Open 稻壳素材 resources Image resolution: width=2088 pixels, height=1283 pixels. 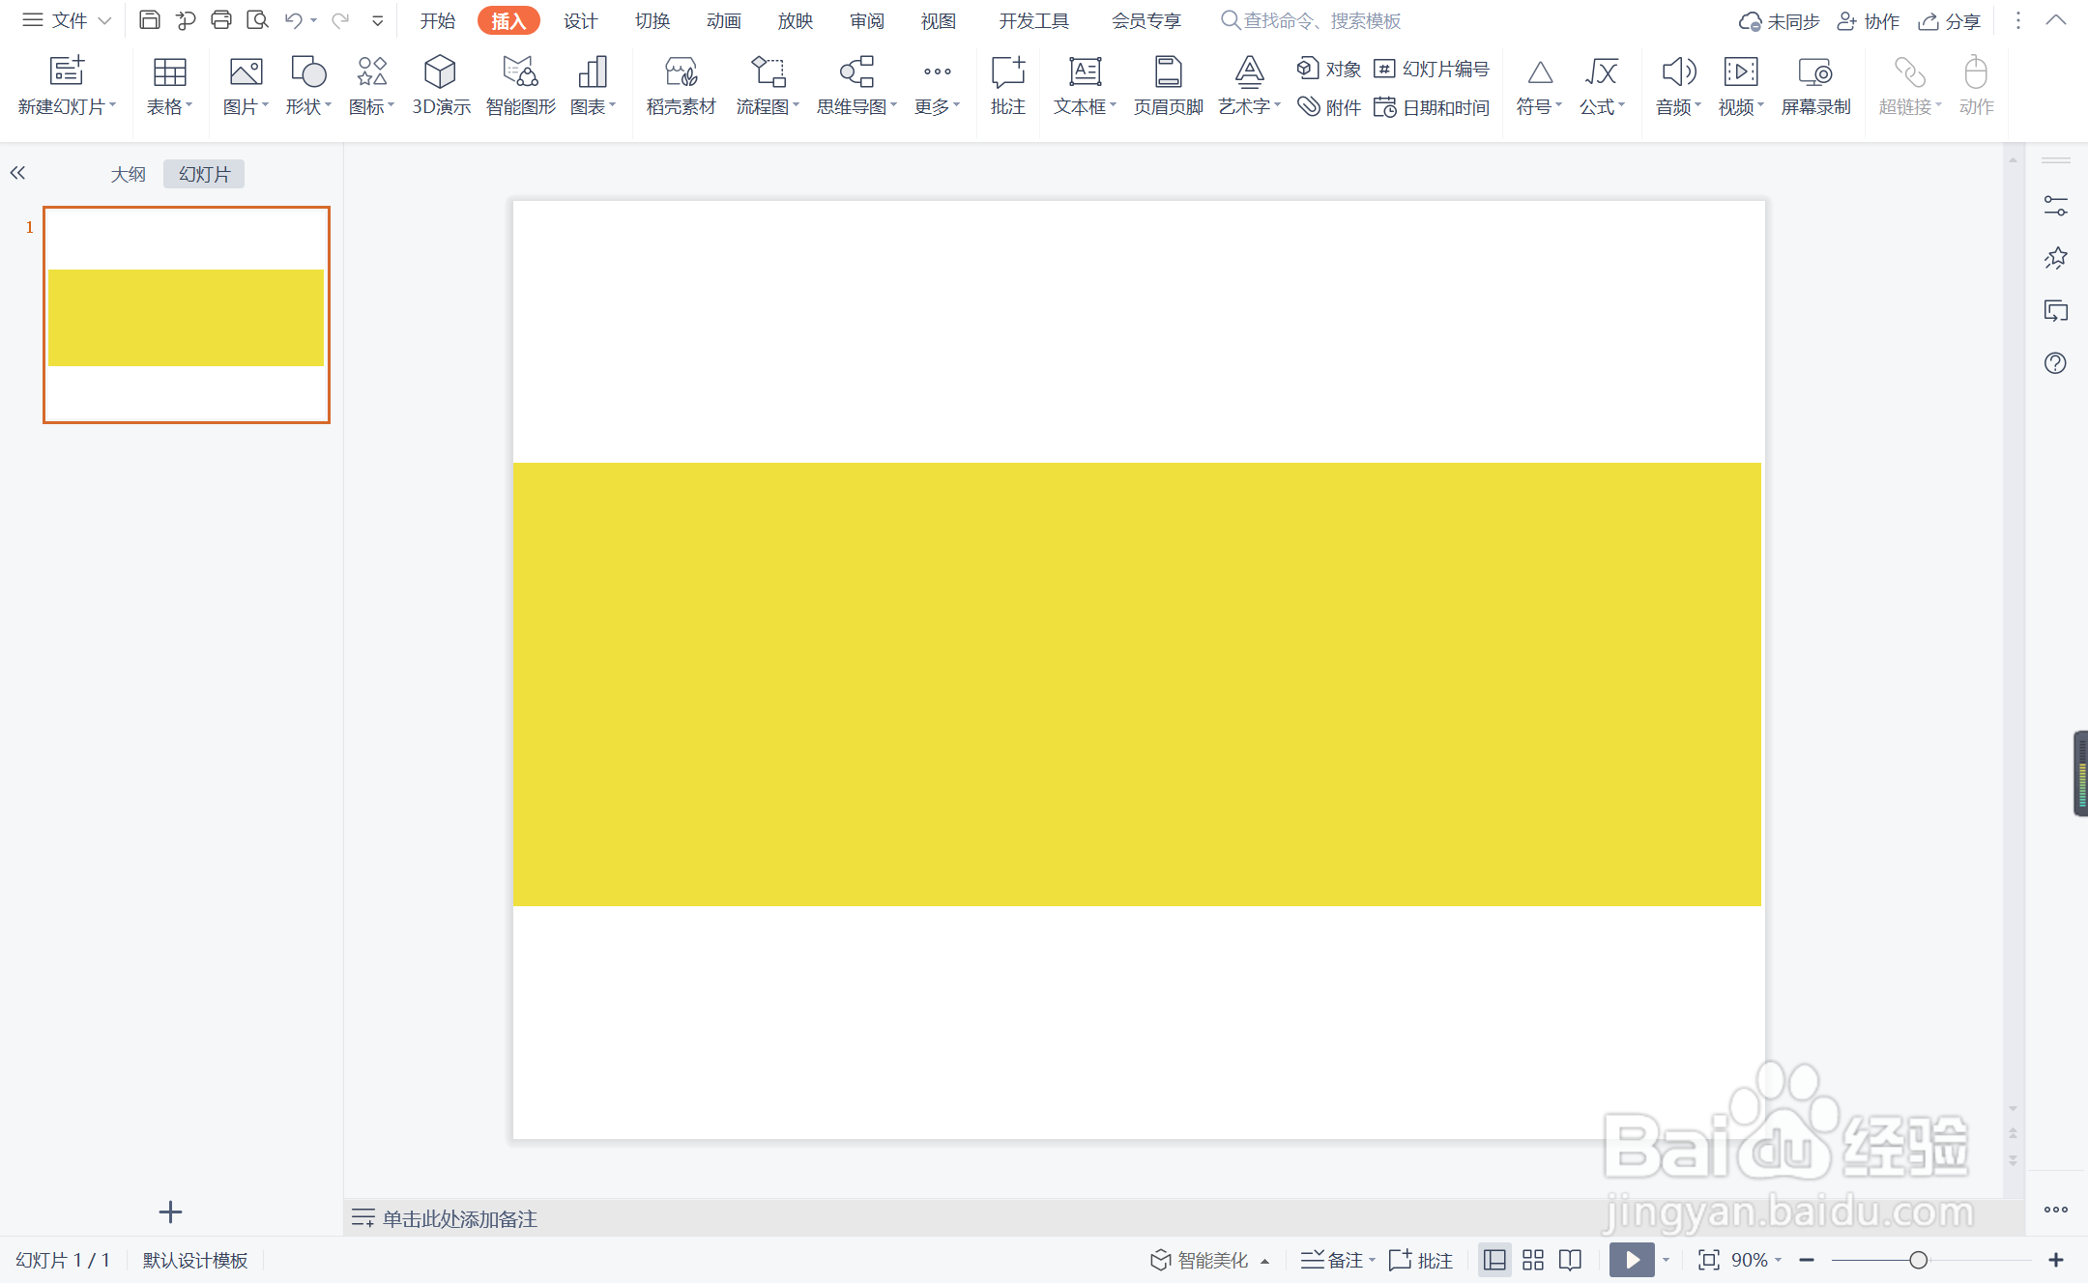681,85
